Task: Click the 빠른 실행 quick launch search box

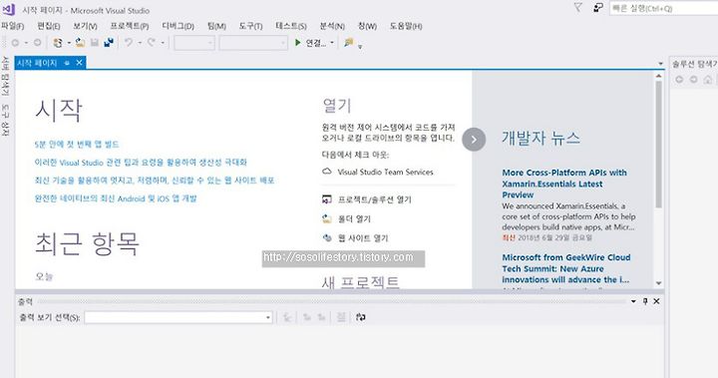Action: (x=663, y=8)
